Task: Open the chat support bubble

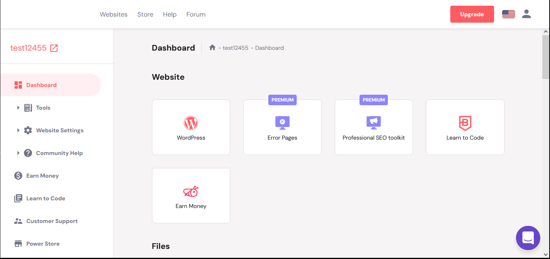Action: click(528, 238)
